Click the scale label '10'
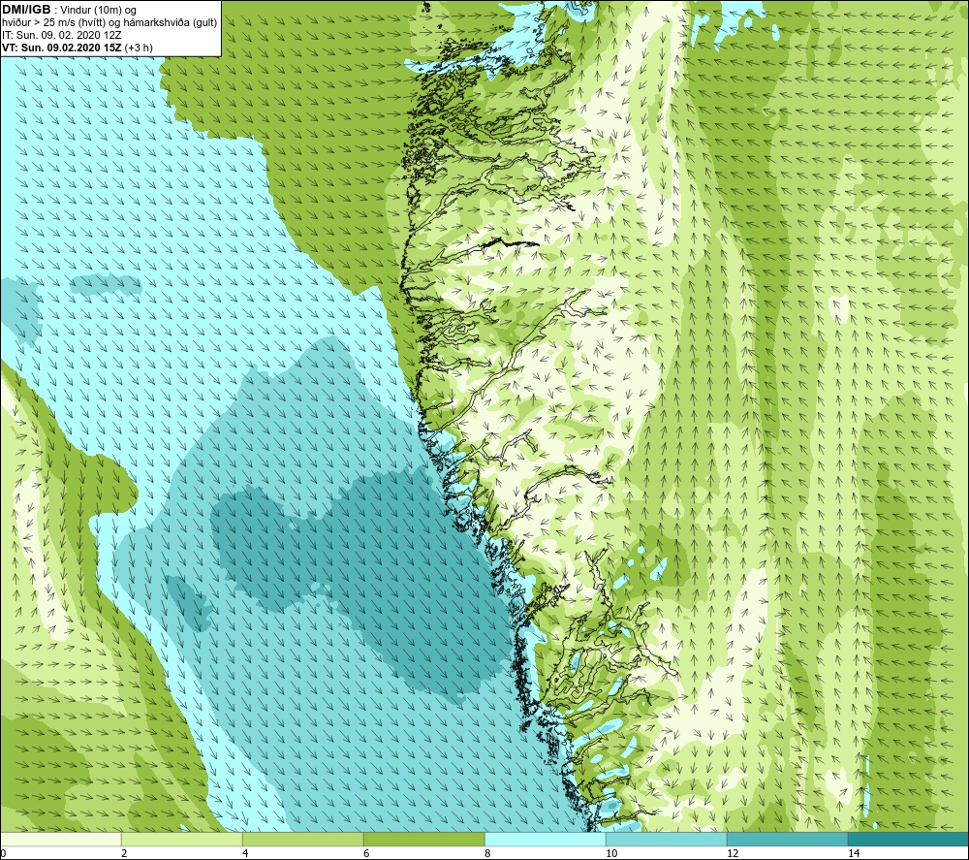This screenshot has width=969, height=860. pos(611,853)
